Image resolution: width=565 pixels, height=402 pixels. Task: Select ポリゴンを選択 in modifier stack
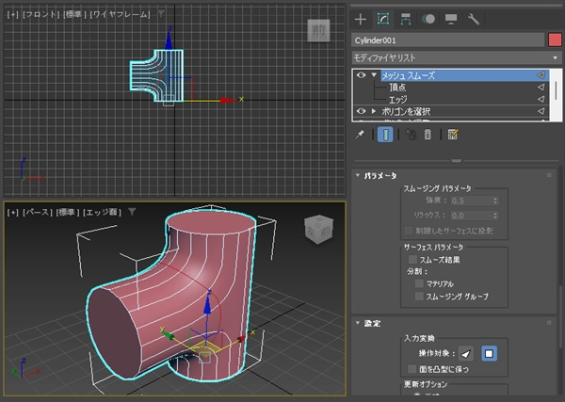(x=406, y=111)
